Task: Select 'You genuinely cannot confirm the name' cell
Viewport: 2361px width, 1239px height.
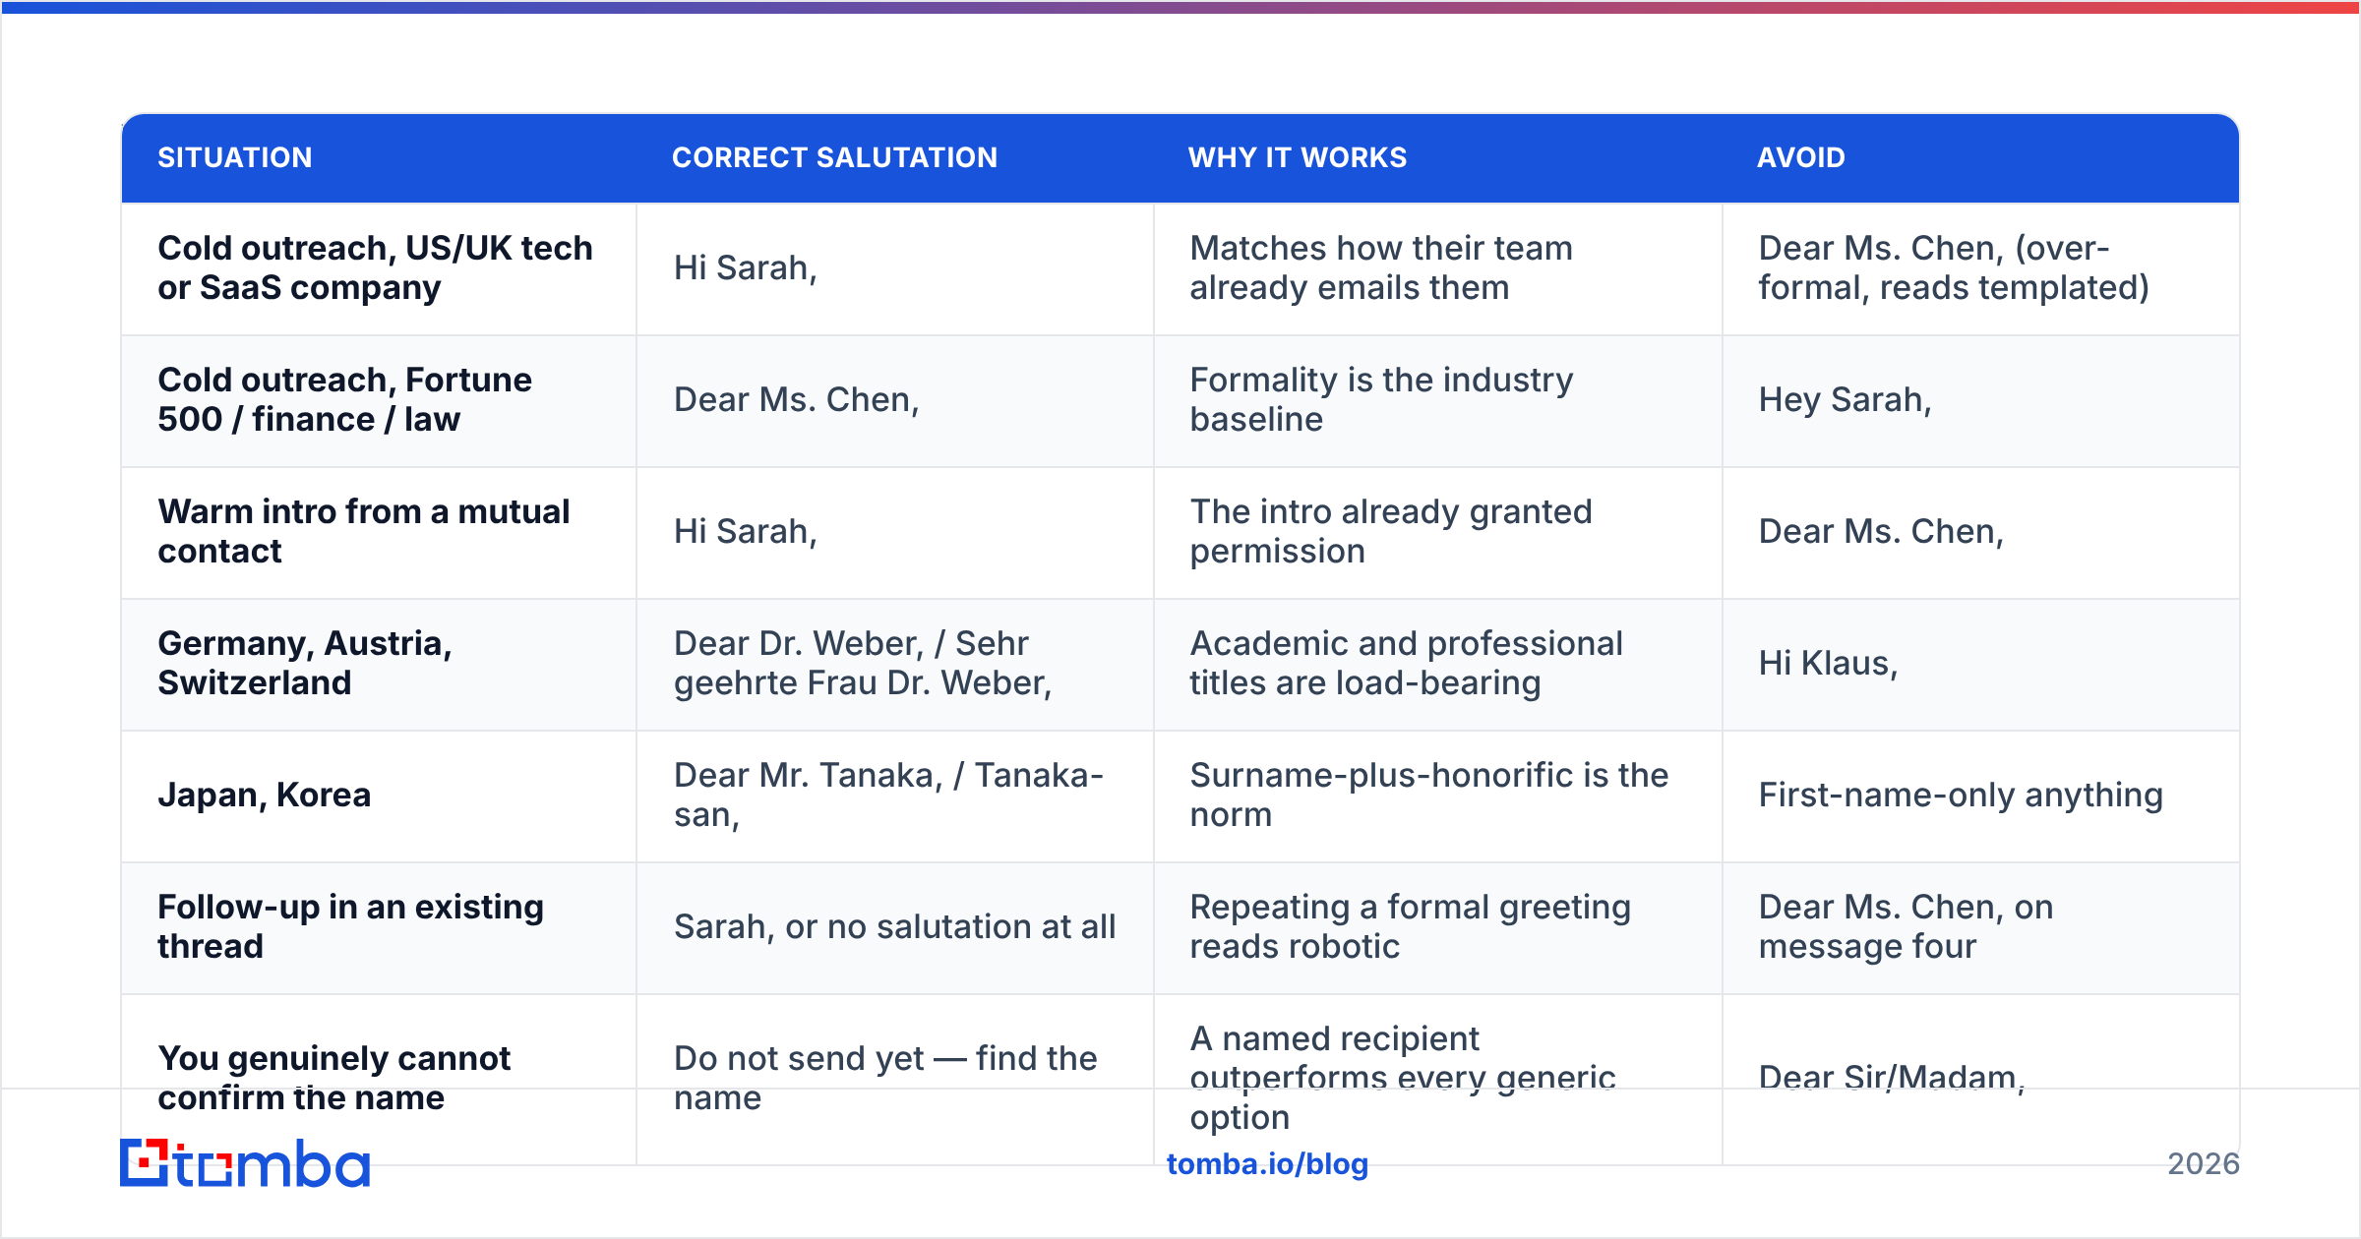Action: tap(379, 1079)
